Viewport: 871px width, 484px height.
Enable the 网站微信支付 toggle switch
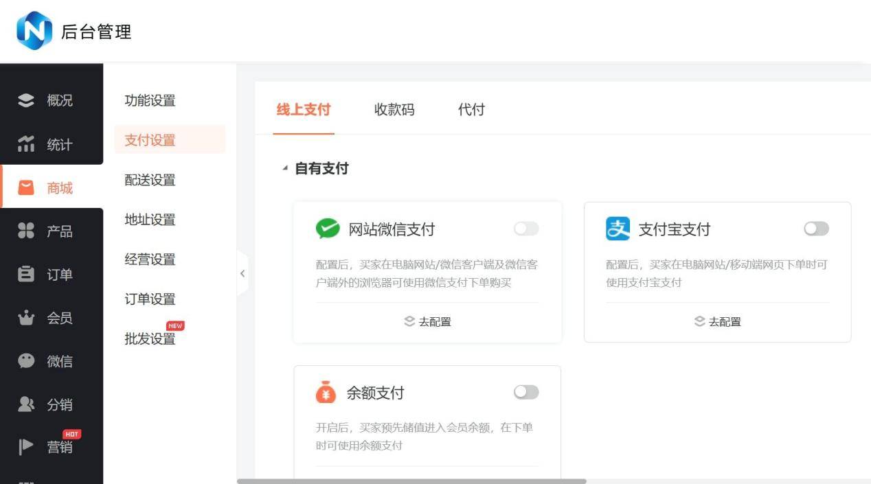(526, 229)
